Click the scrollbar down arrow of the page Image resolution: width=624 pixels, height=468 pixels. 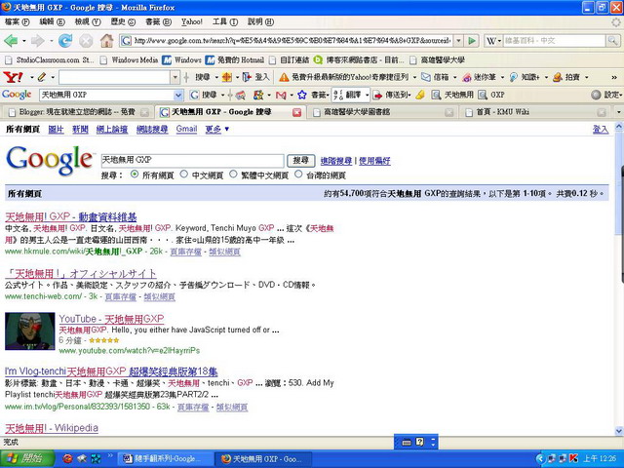click(619, 431)
